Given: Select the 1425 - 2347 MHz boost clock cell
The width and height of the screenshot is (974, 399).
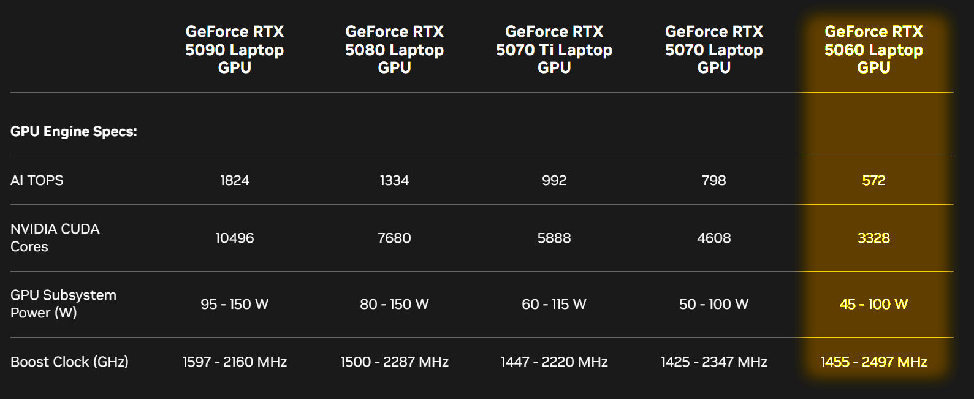Looking at the screenshot, I should 714,362.
